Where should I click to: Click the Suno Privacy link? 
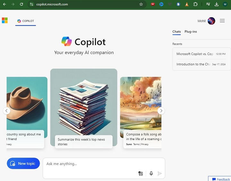145,144
